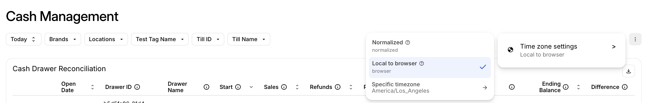This screenshot has width=648, height=103.
Task: Click the Ending Balance info icon
Action: tap(566, 87)
